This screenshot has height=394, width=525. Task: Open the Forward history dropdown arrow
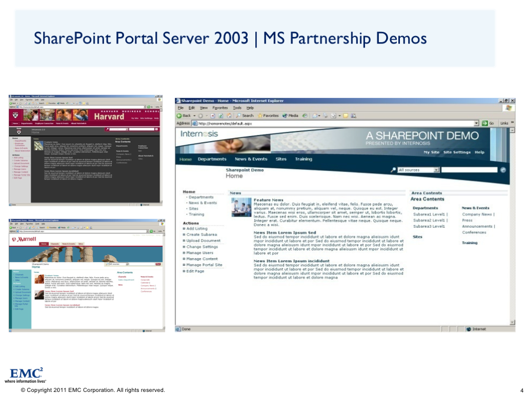click(x=207, y=116)
